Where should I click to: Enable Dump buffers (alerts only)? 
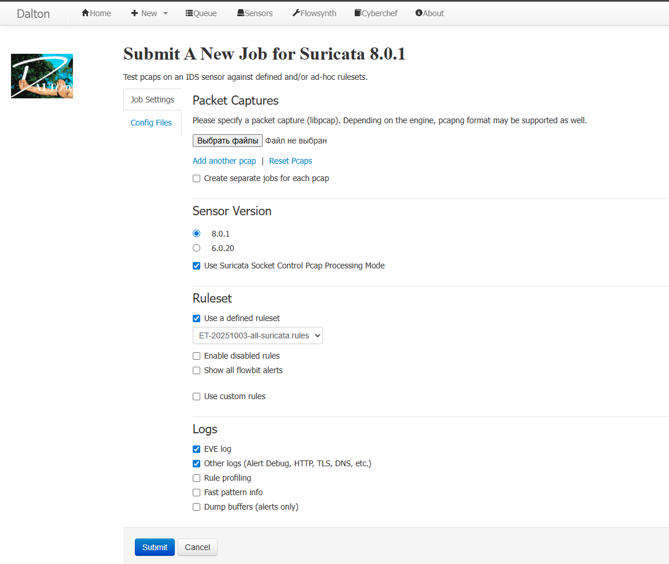pyautogui.click(x=196, y=507)
